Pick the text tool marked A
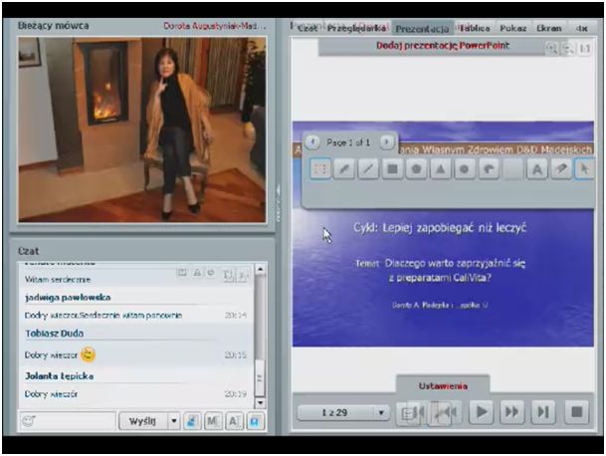Image resolution: width=606 pixels, height=456 pixels. (536, 169)
